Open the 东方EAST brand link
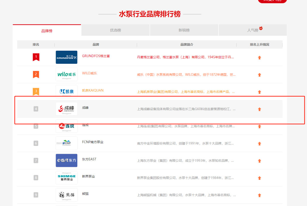307x206 pixels. click(x=89, y=159)
